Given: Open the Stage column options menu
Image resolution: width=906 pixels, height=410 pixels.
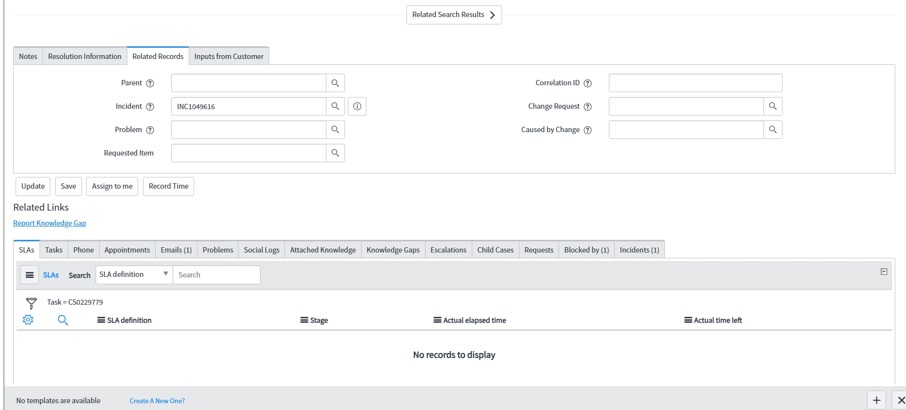Looking at the screenshot, I should [x=304, y=320].
